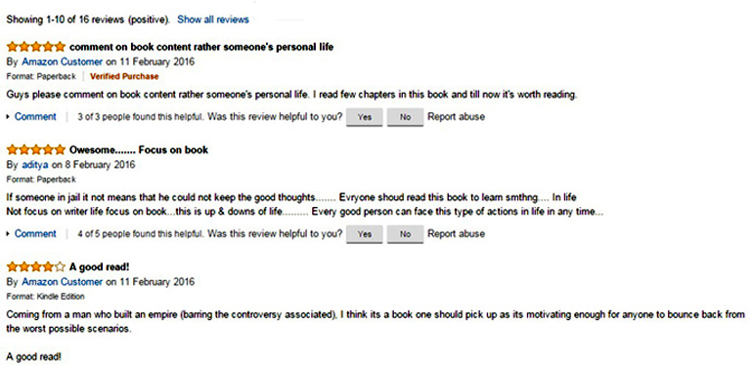Expand Comment arrow under aditya's review
The image size is (752, 365).
(8, 234)
